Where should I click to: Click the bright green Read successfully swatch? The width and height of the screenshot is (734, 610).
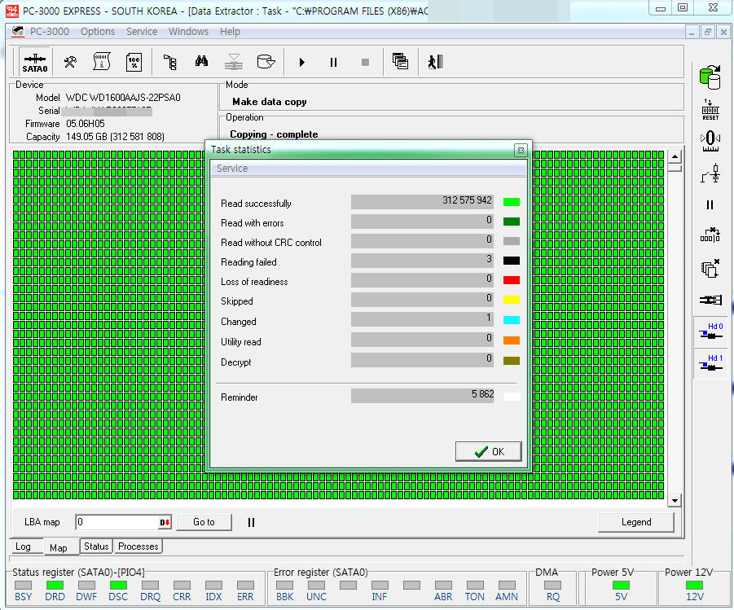coord(511,202)
